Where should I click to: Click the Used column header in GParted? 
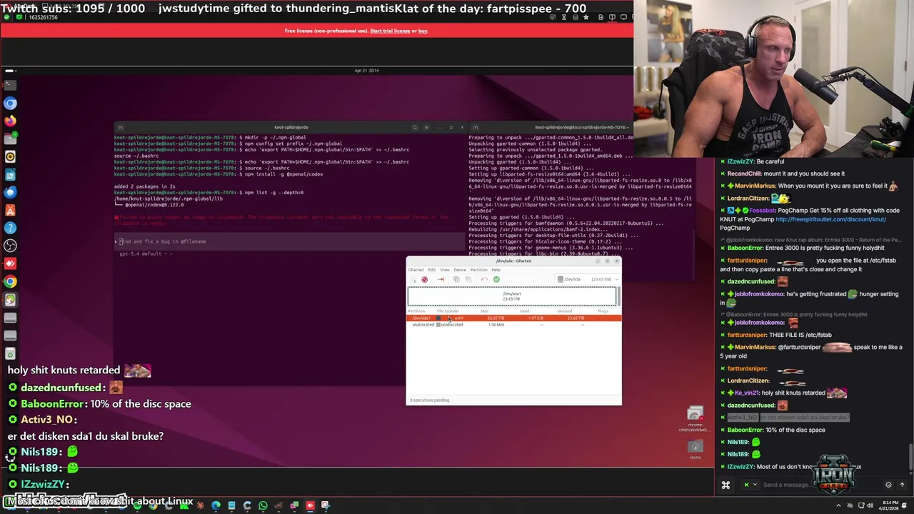(524, 311)
